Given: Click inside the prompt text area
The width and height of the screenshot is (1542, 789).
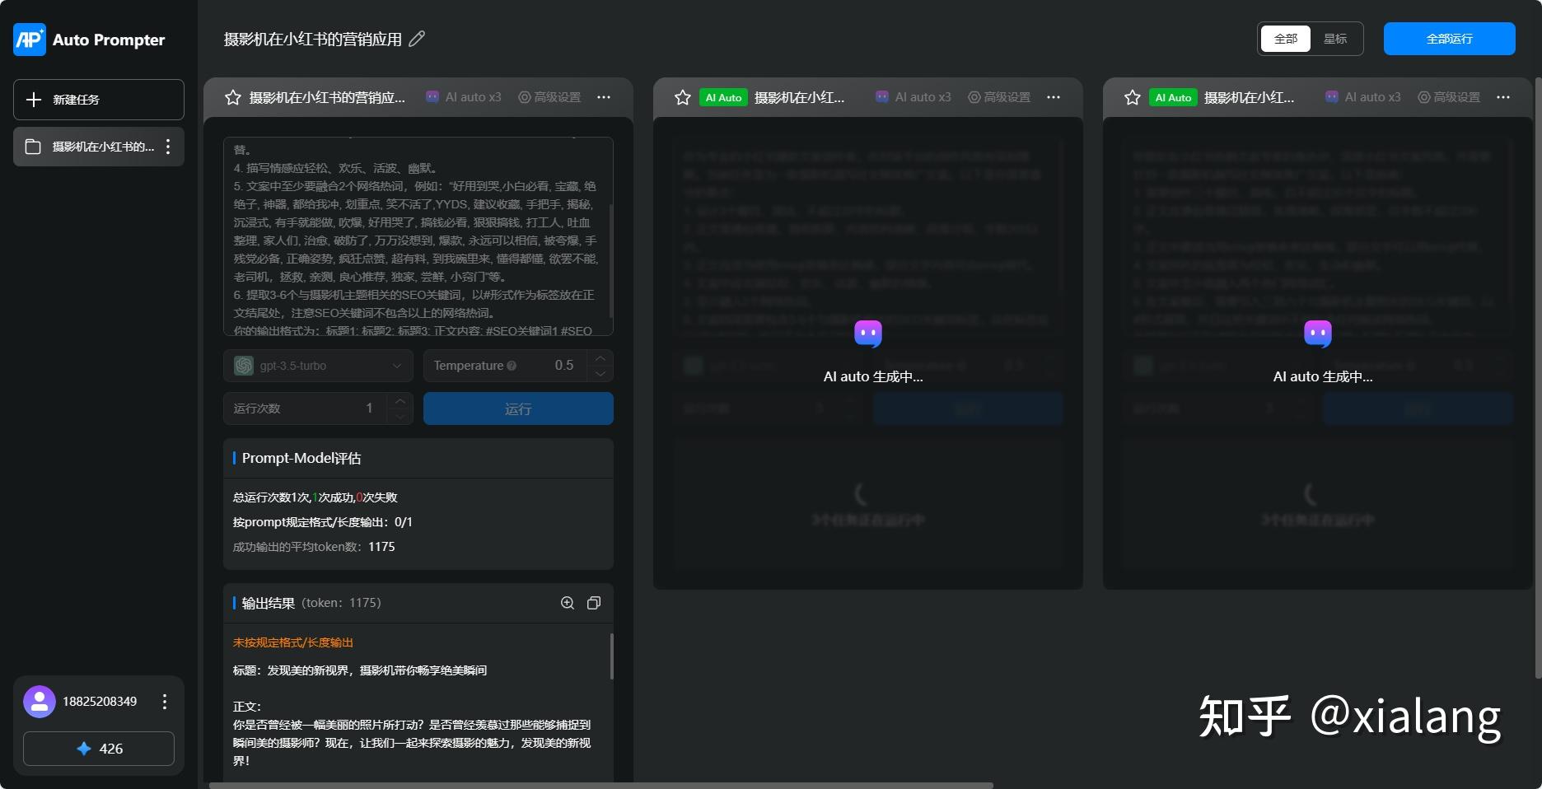Looking at the screenshot, I should (418, 236).
